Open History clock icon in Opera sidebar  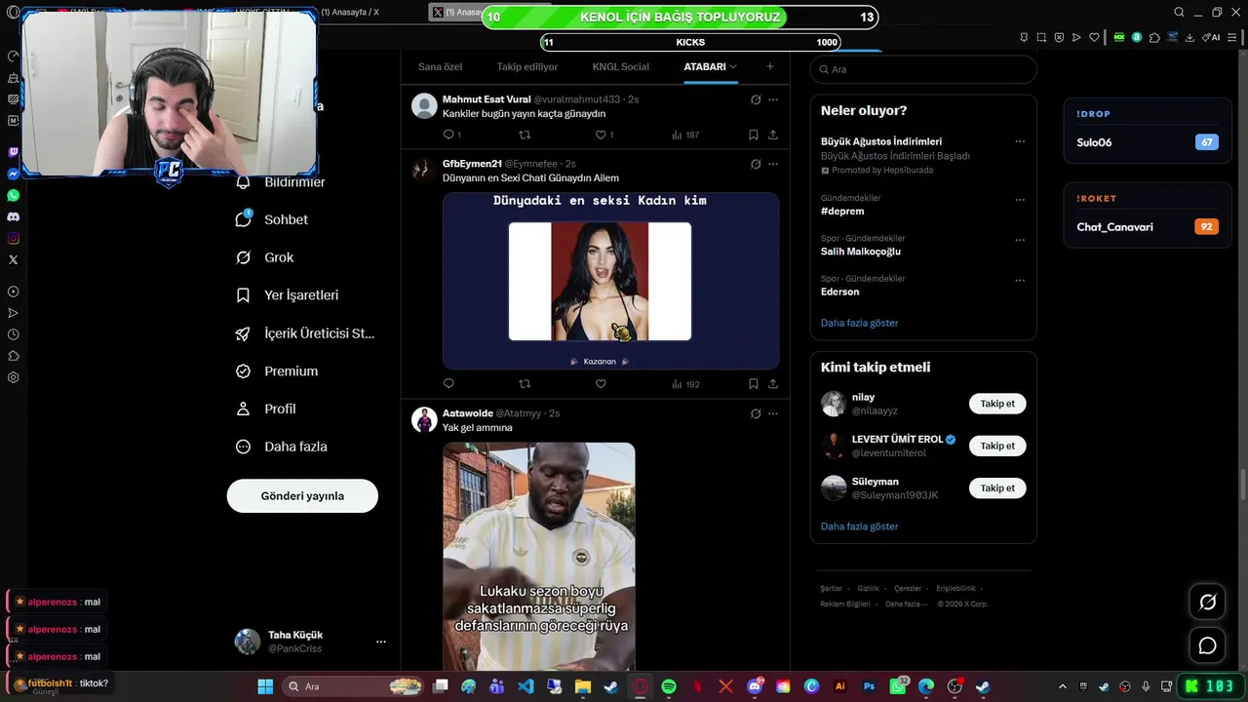(x=14, y=334)
